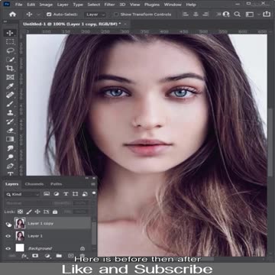The image size is (275, 275).
Task: Expand the toolbar with top double arrows
Action: pos(5,22)
